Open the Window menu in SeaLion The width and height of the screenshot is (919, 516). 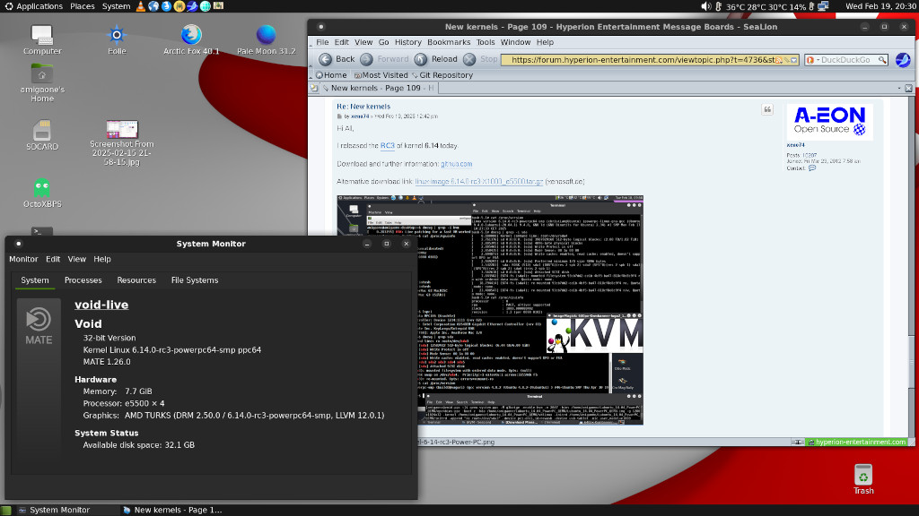pos(516,42)
